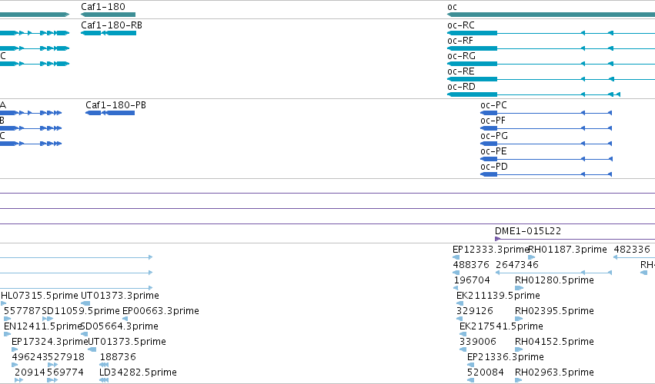Viewport: 655px width, 384px height.
Task: Select feature 520084 label
Action: tap(486, 372)
